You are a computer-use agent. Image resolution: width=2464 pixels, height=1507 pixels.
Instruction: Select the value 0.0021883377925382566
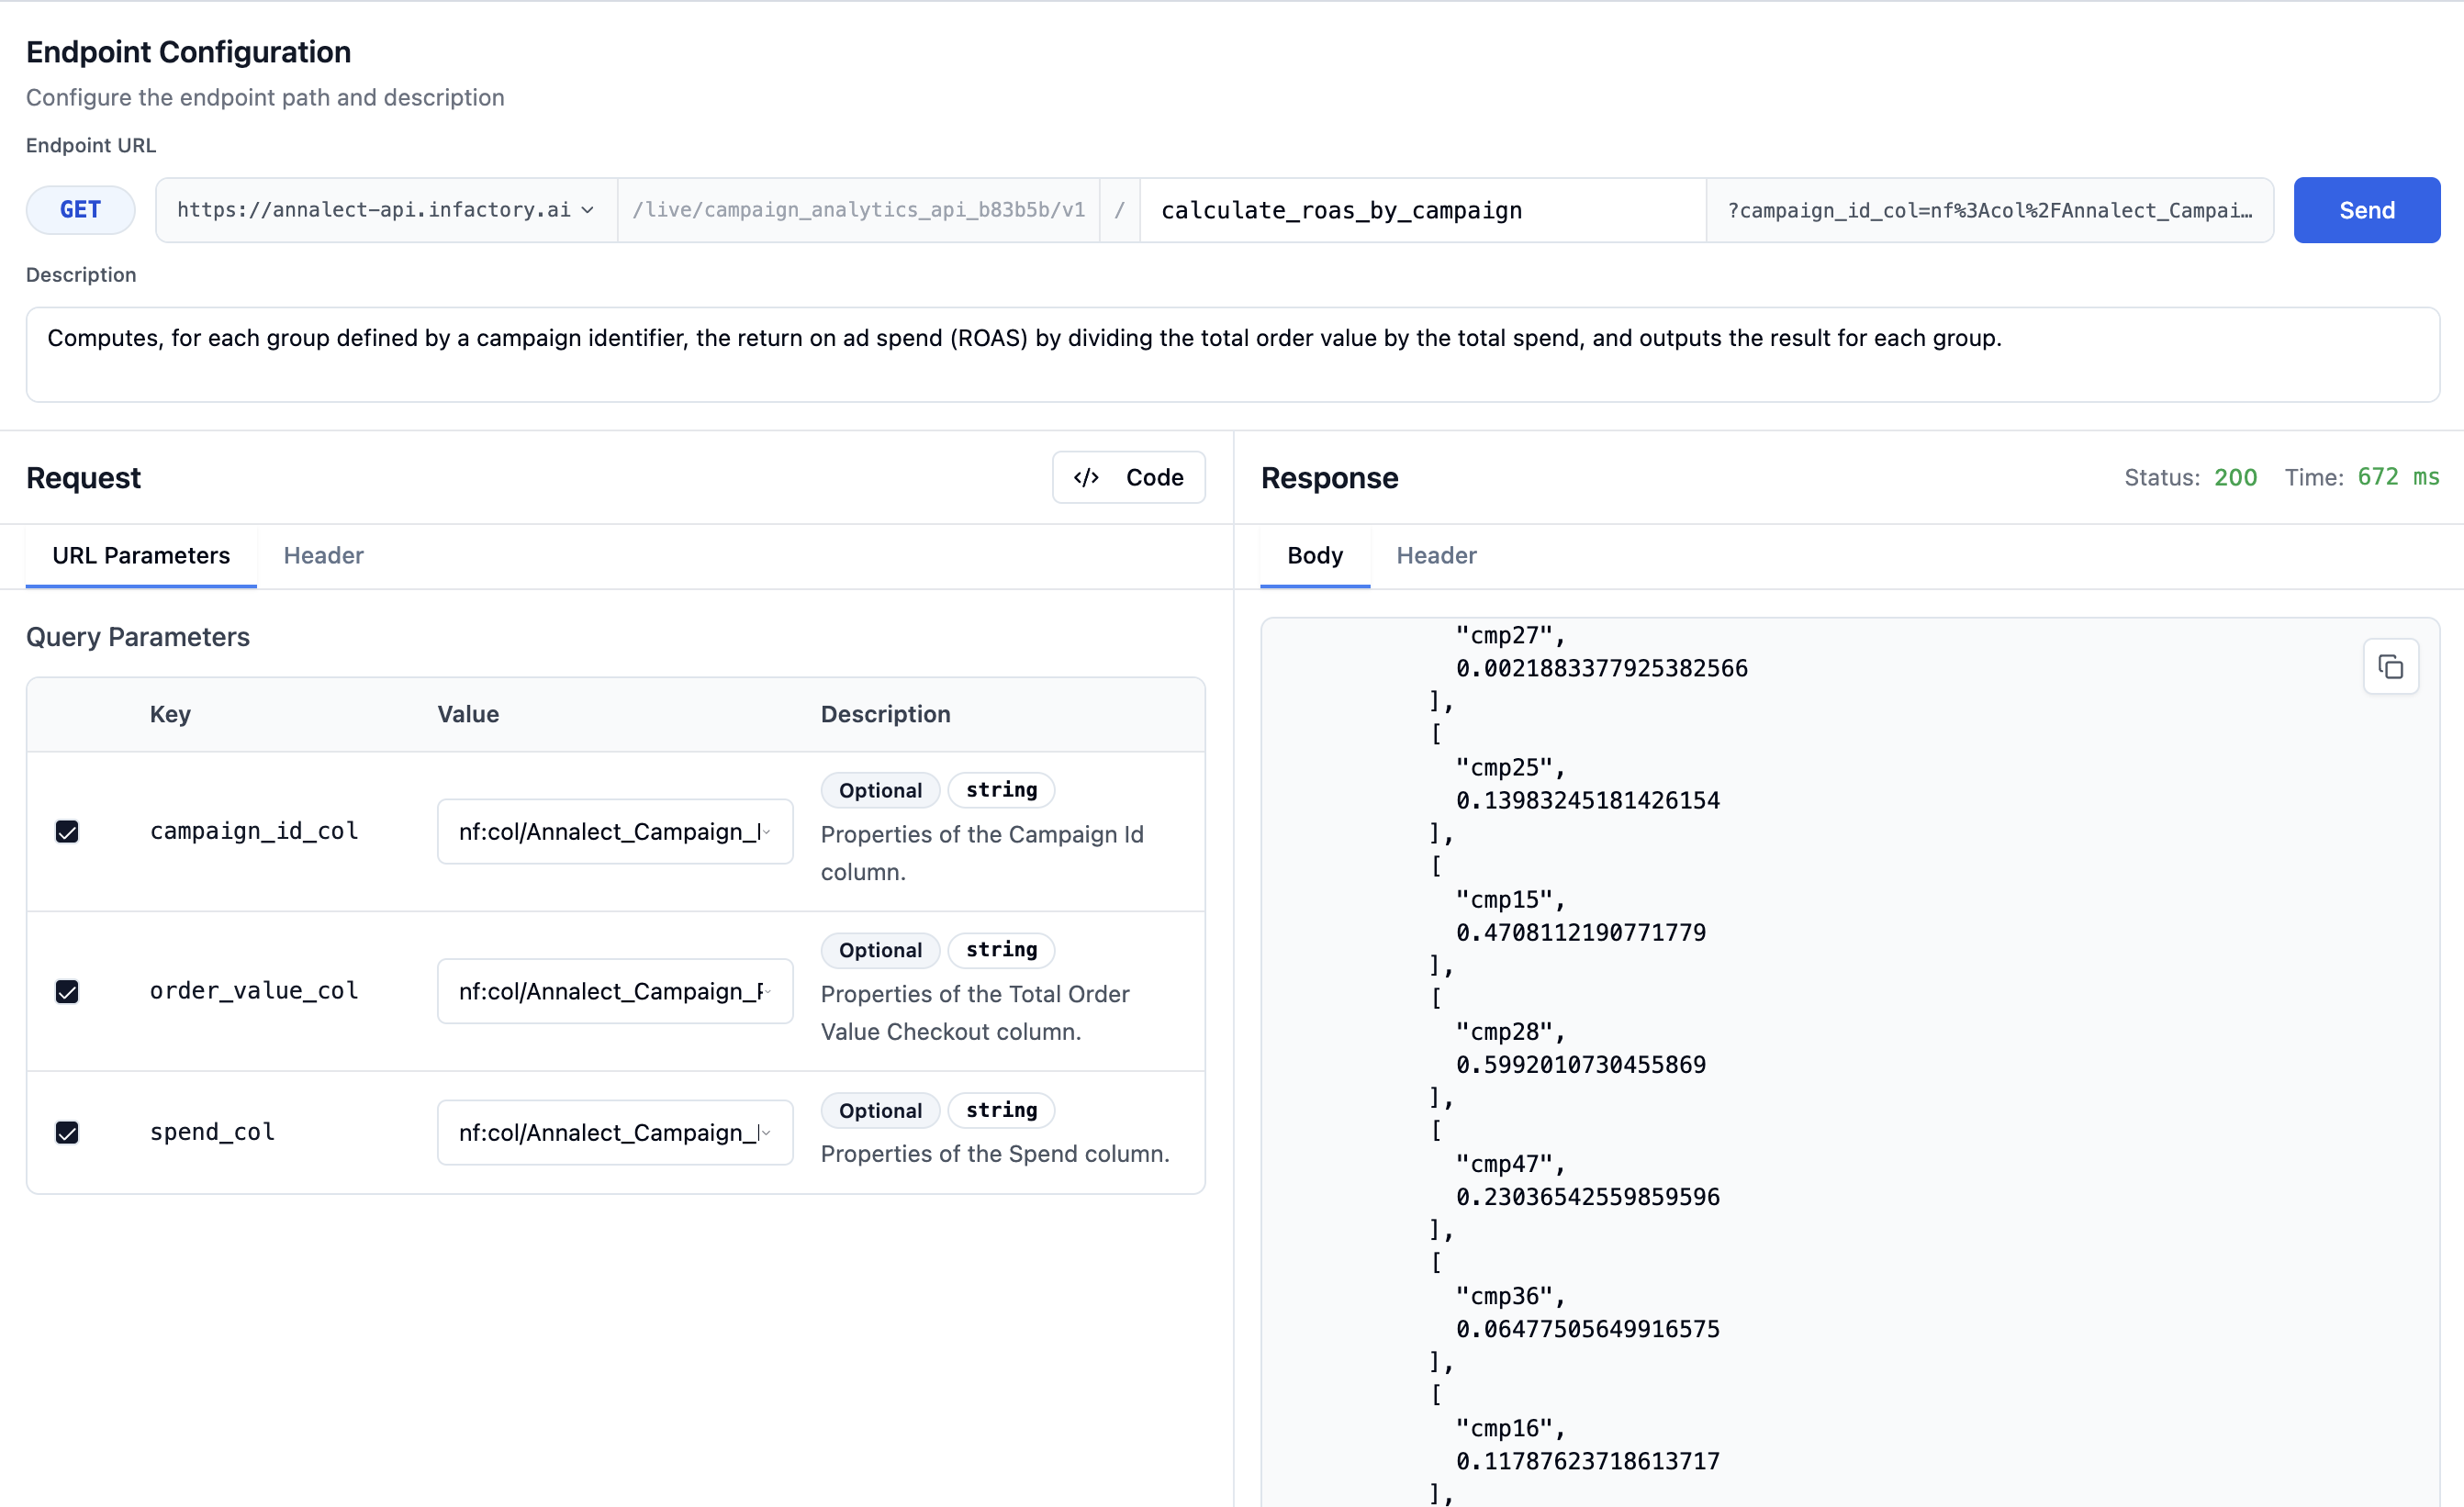[1601, 668]
